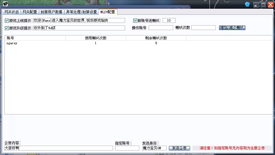Focus the 喇叭次数 input field
Image resolution: width=275 pixels, height=155 pixels.
[x=203, y=28]
